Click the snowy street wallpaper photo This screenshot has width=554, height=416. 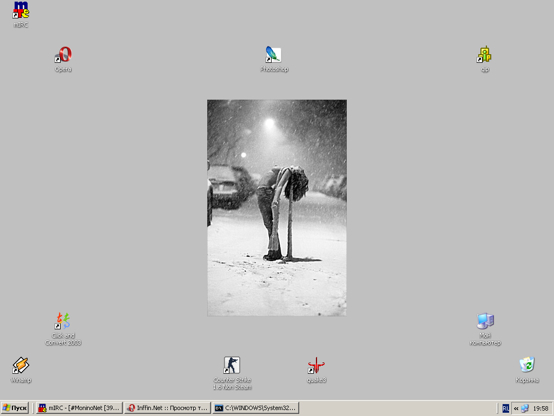[276, 207]
